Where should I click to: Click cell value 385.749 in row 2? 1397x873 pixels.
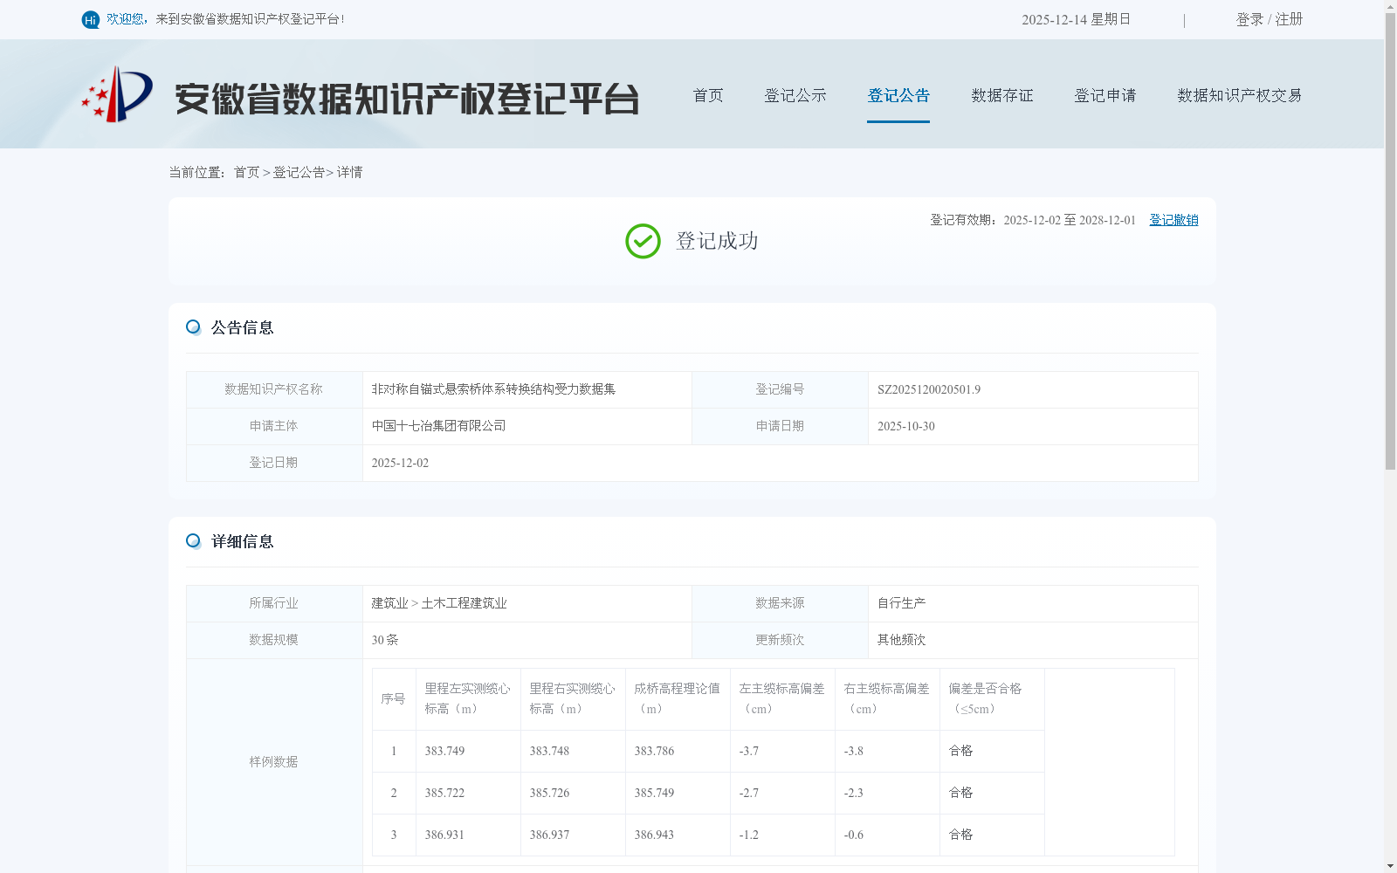click(x=654, y=793)
